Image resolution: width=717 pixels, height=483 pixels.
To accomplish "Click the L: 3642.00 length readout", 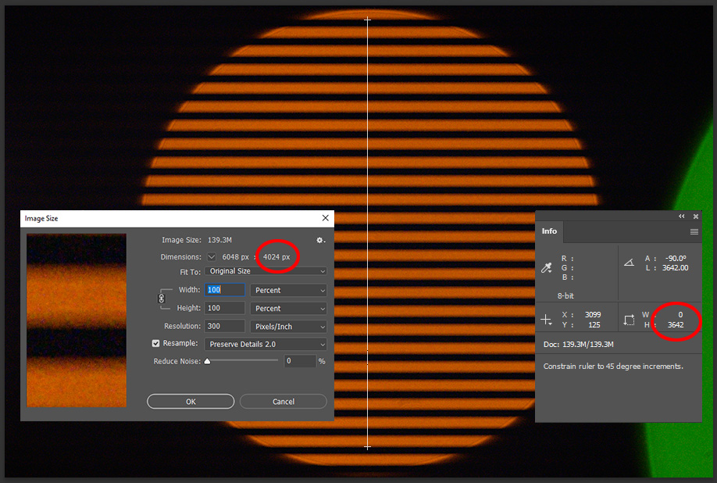I will (x=667, y=268).
